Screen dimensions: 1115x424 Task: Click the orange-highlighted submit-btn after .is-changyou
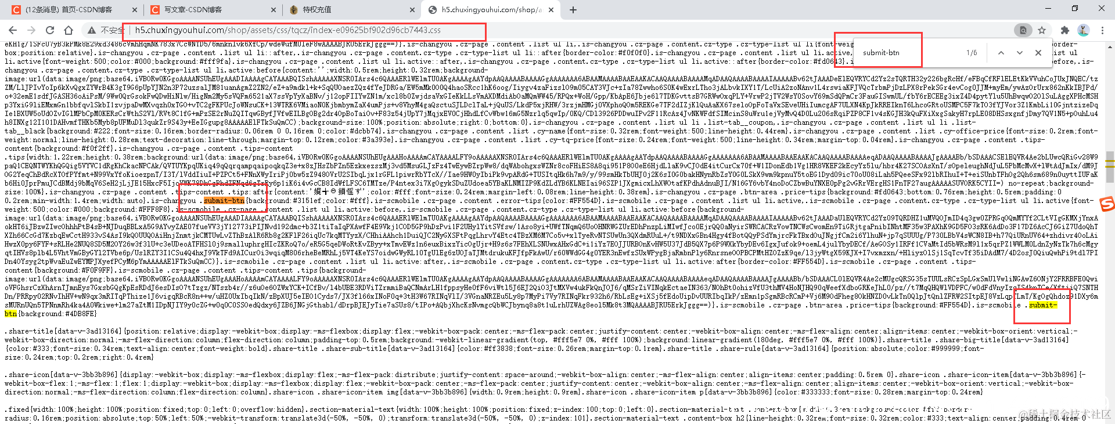pyautogui.click(x=224, y=201)
